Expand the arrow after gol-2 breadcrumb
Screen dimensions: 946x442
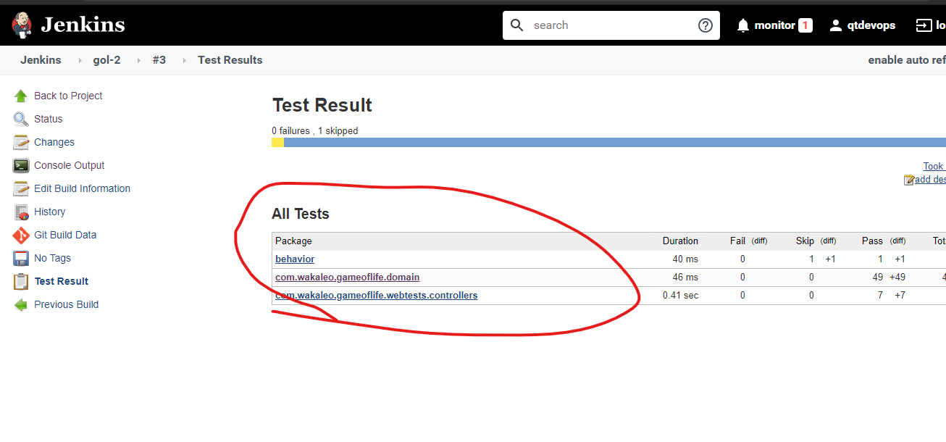pyautogui.click(x=138, y=60)
